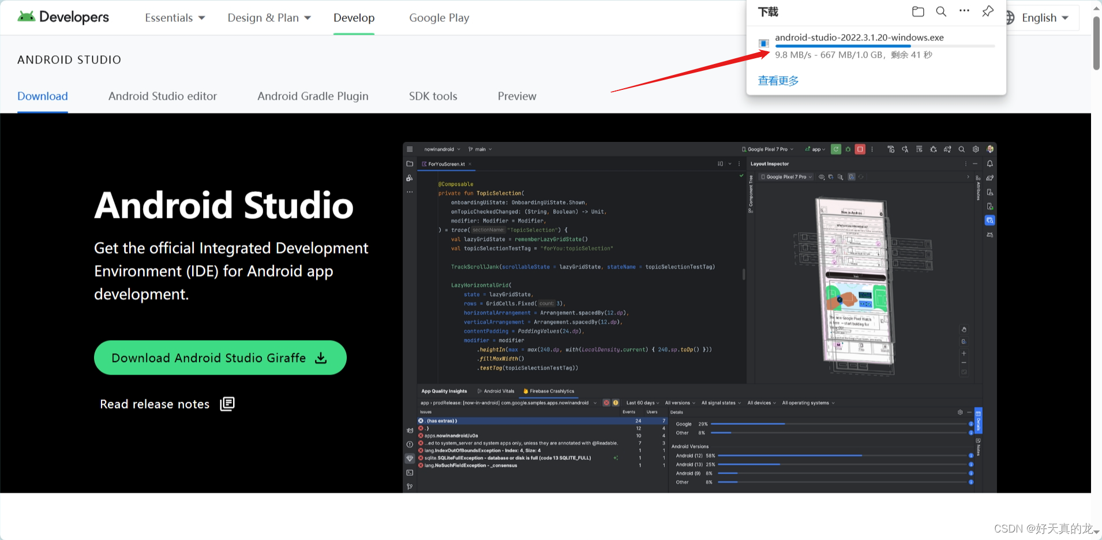
Task: Open the English language dropdown
Action: pyautogui.click(x=1045, y=18)
